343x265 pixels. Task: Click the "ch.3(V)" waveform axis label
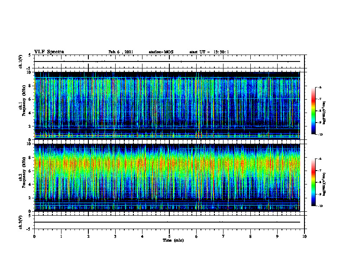[x=20, y=222]
